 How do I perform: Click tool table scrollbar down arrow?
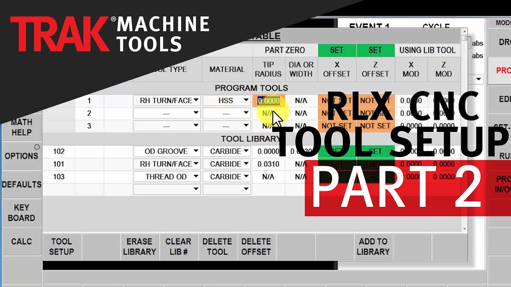coord(464,229)
